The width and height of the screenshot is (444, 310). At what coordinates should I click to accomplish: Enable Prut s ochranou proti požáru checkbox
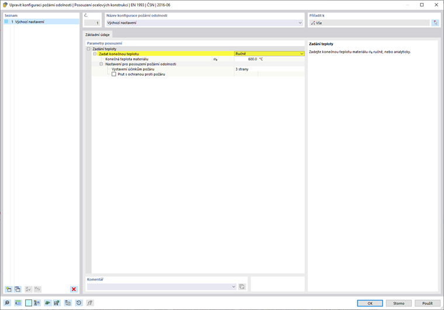pos(114,74)
